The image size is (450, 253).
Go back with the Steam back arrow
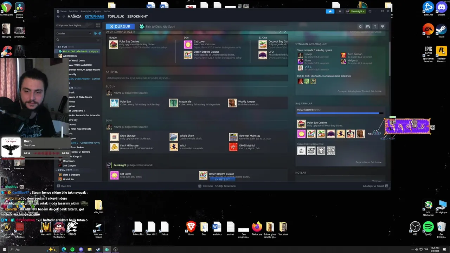(58, 17)
